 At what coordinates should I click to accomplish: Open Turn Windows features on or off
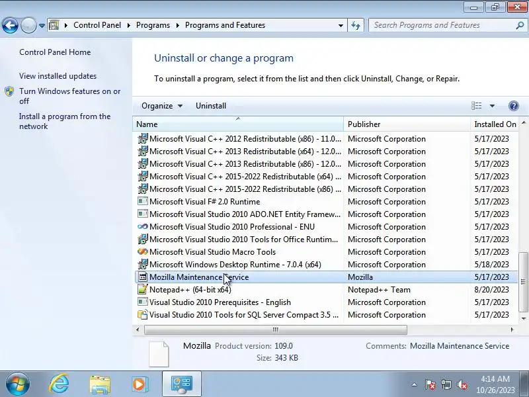(70, 96)
